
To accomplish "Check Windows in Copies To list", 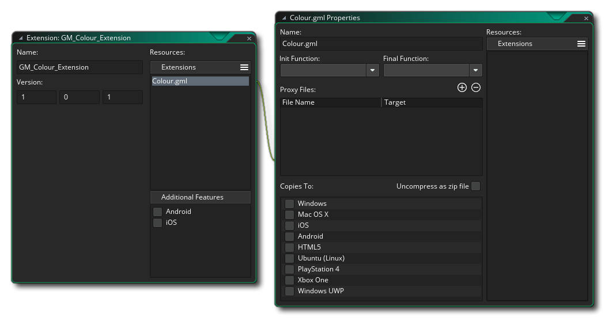I will coord(289,204).
